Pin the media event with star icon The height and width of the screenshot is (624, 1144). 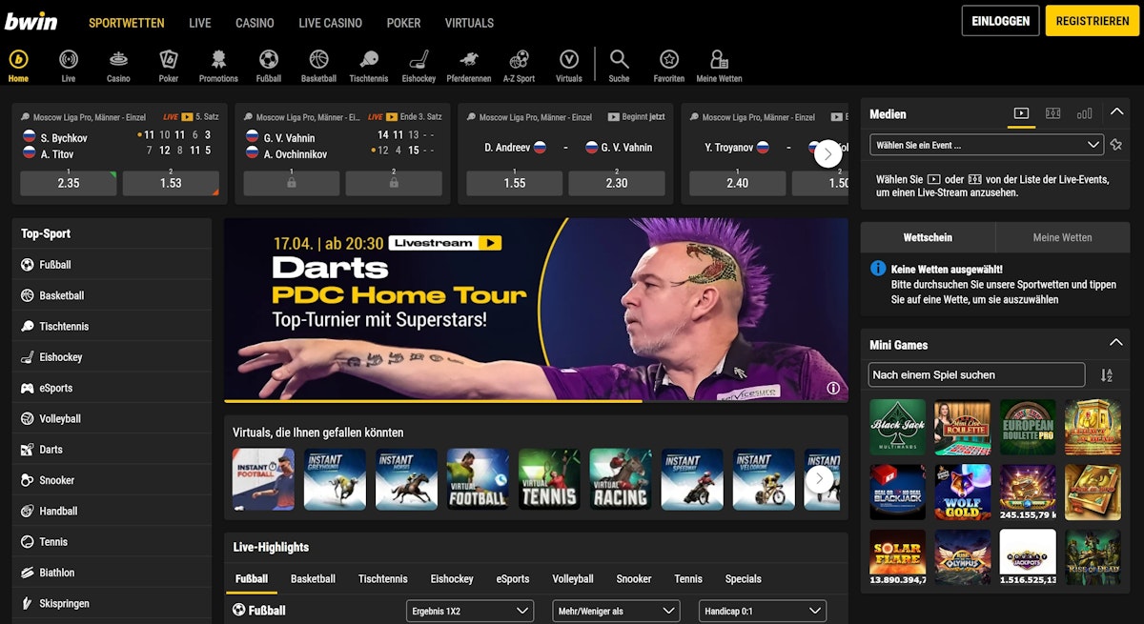[1116, 145]
